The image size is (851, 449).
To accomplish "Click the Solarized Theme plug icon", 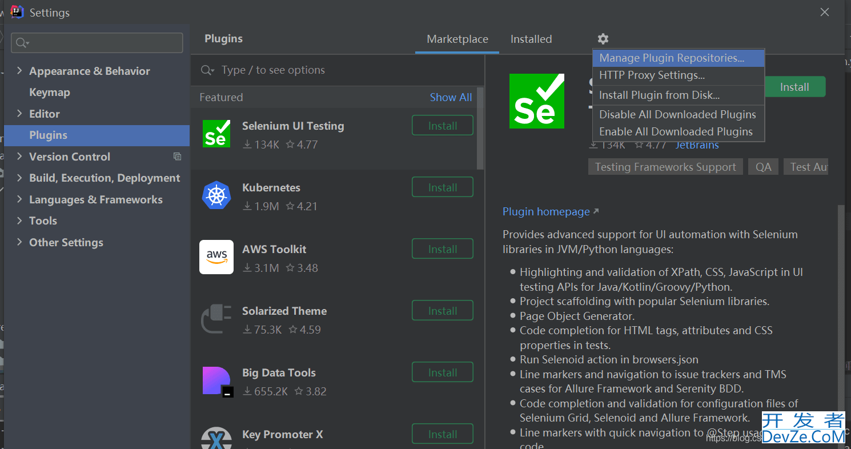I will coord(216,319).
